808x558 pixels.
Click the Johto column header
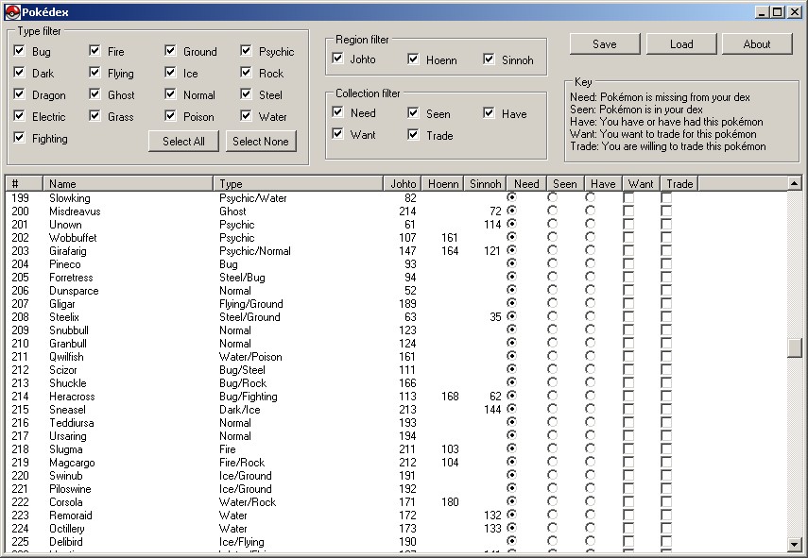pos(403,184)
